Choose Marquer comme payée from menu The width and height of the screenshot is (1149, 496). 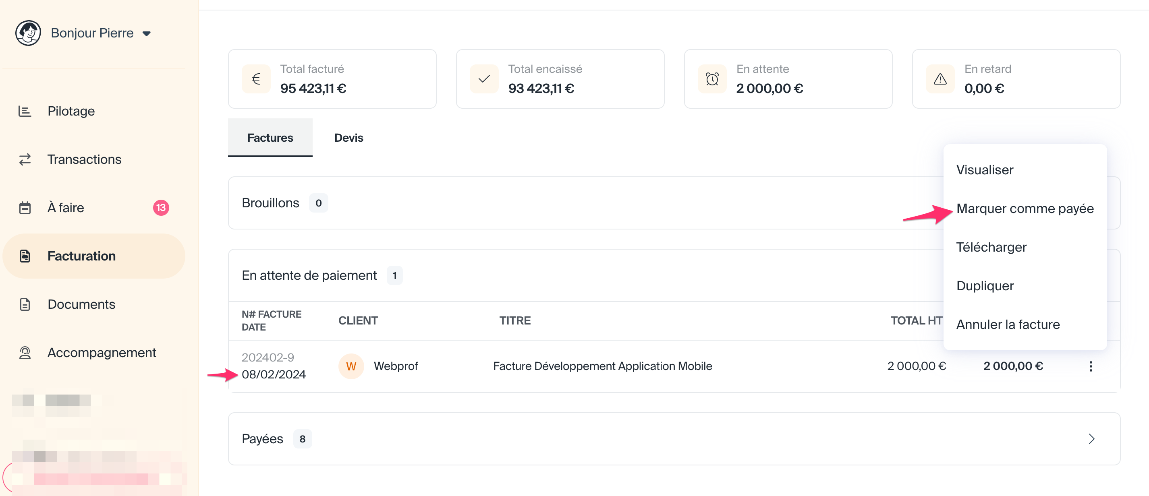pos(1025,209)
